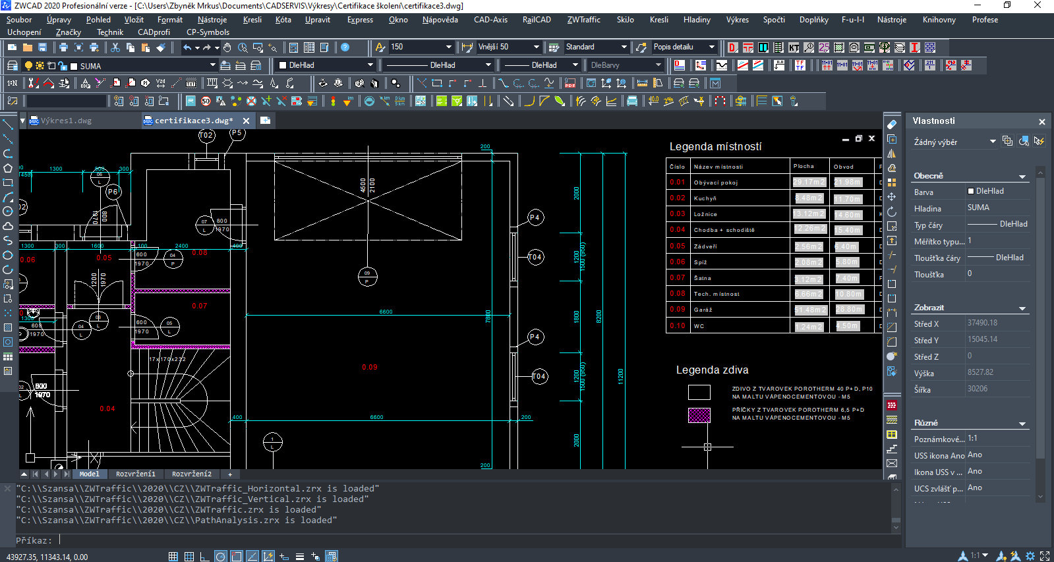Click the Barva color swatch in properties

971,191
